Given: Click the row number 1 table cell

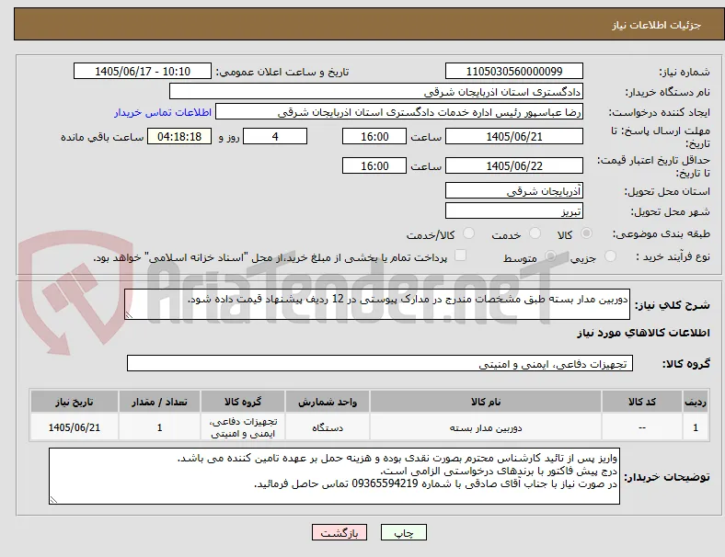Looking at the screenshot, I should click(x=695, y=427).
